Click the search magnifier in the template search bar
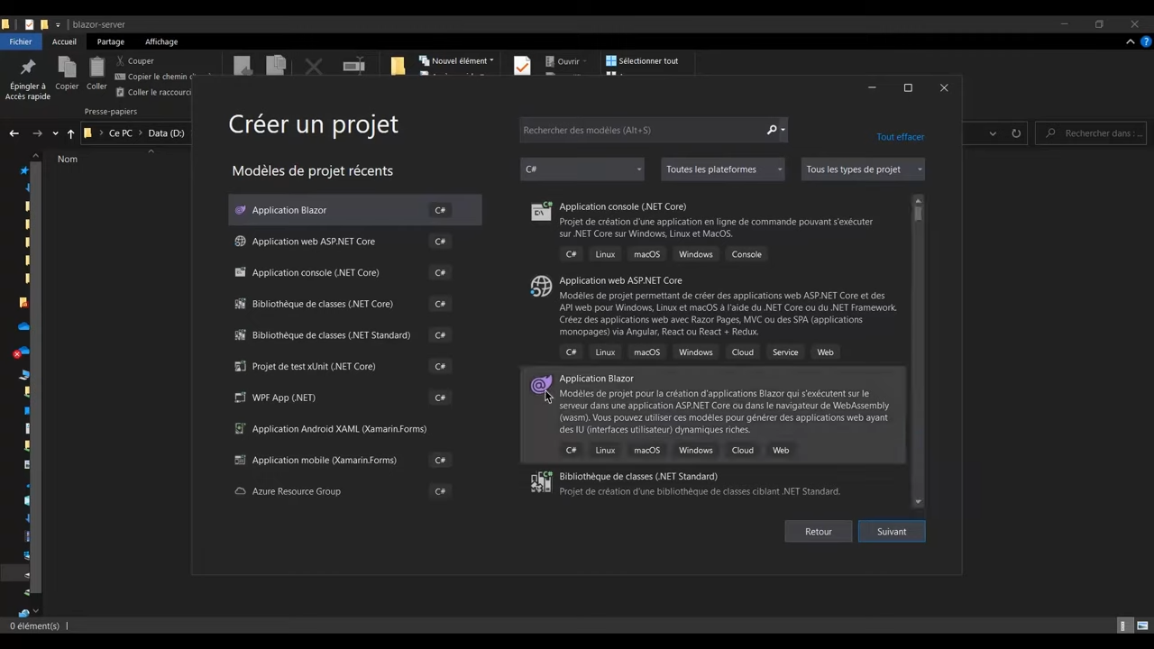 point(771,130)
